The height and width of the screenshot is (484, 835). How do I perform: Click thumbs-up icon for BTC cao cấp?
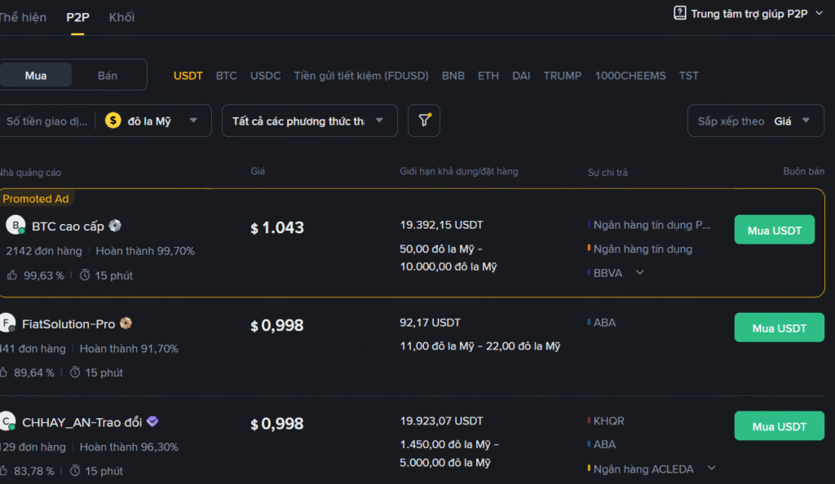click(x=12, y=275)
